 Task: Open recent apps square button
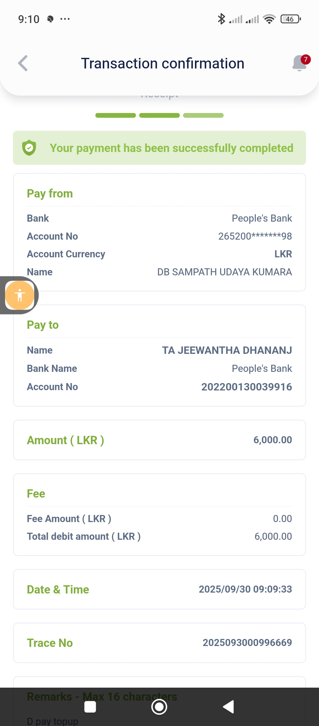[90, 707]
